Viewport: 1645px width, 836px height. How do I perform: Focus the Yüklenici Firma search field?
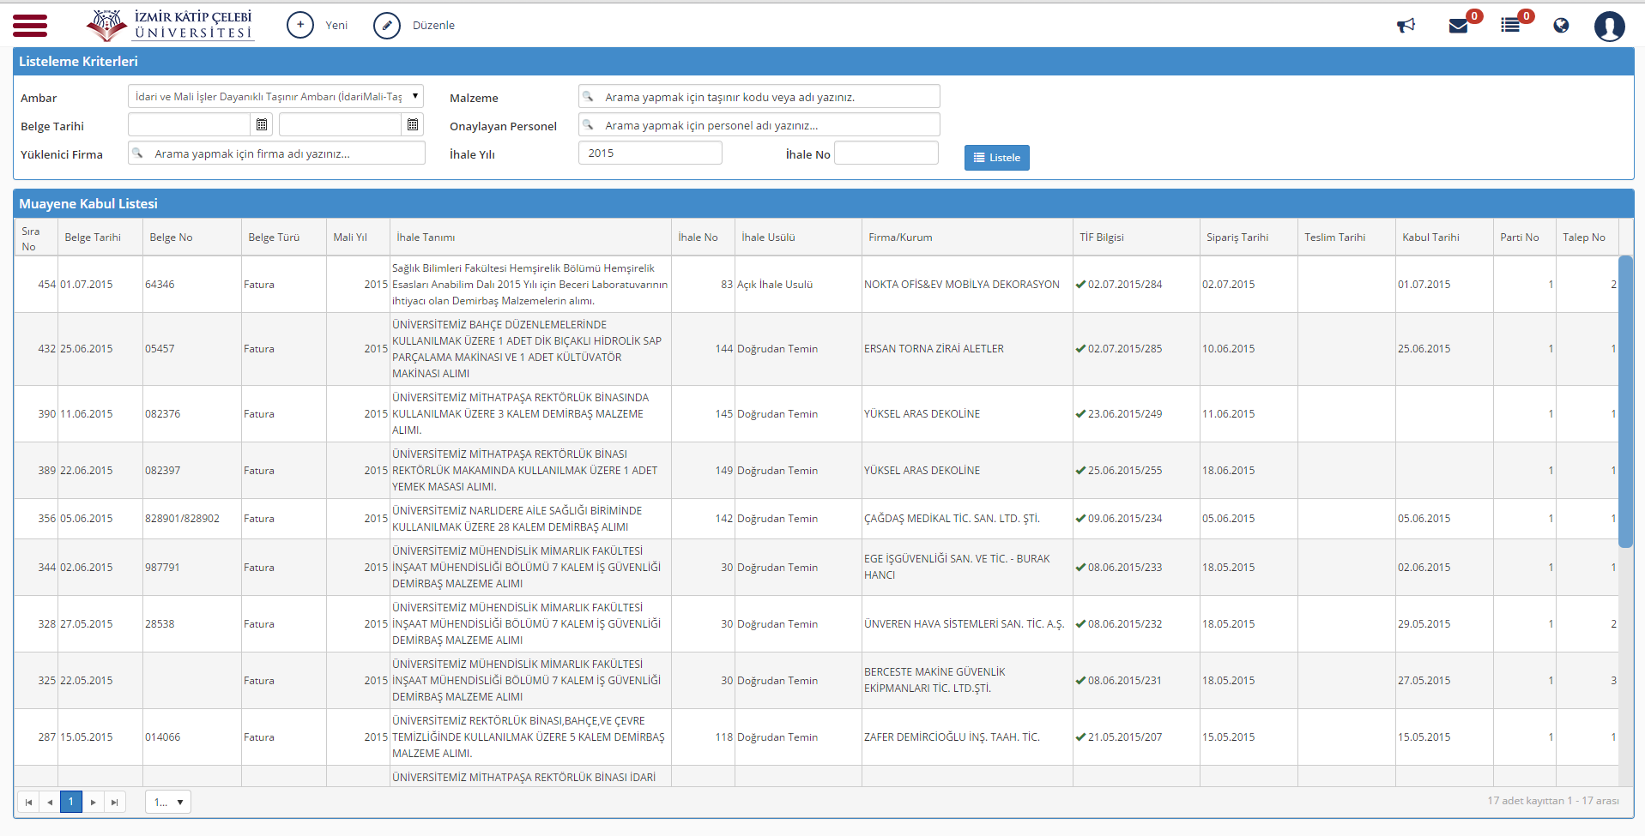tap(276, 153)
